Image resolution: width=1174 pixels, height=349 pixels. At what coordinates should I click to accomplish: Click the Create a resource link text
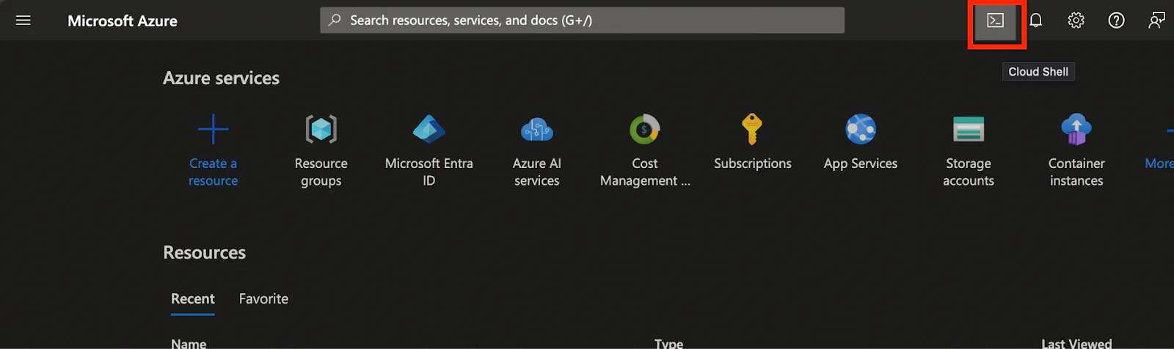pyautogui.click(x=214, y=172)
